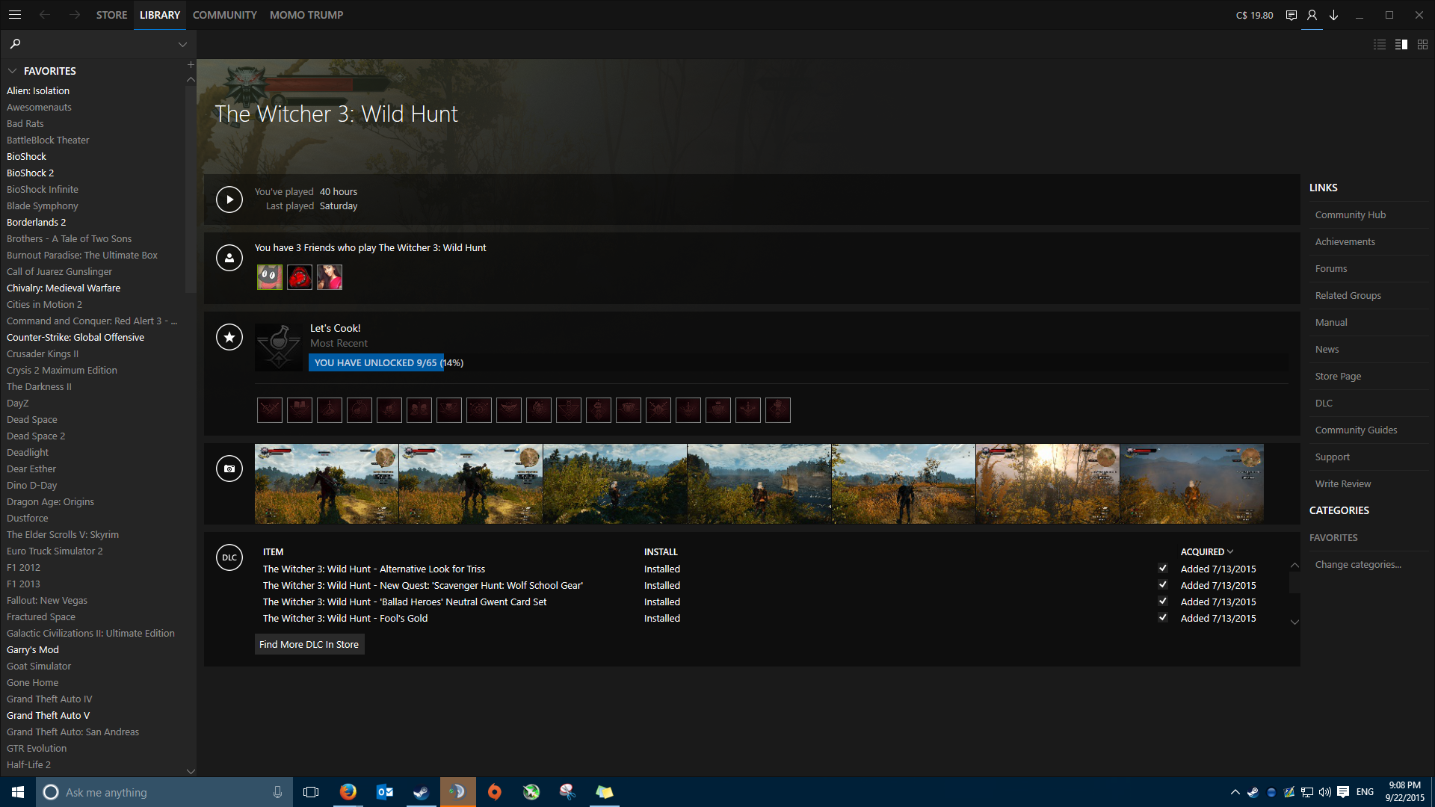Open the Action Center notification icon
The image size is (1435, 807).
pyautogui.click(x=1343, y=792)
